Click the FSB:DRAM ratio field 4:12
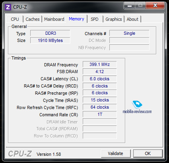169x163 pixels. (x=100, y=72)
